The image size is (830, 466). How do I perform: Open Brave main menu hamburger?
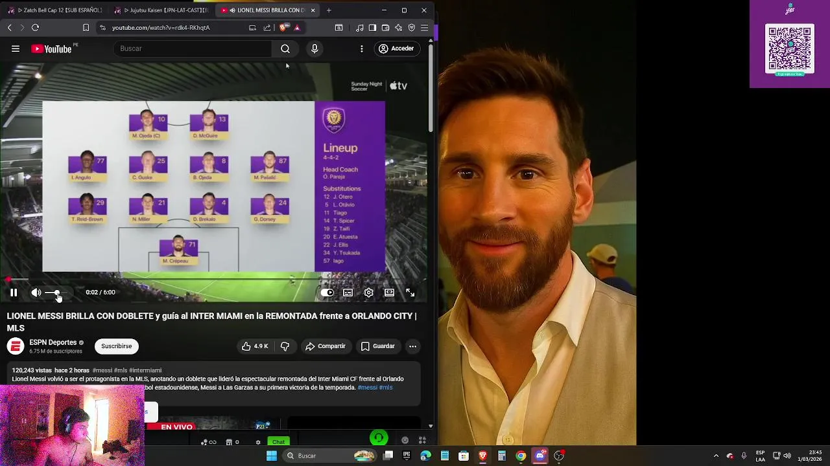tap(424, 28)
